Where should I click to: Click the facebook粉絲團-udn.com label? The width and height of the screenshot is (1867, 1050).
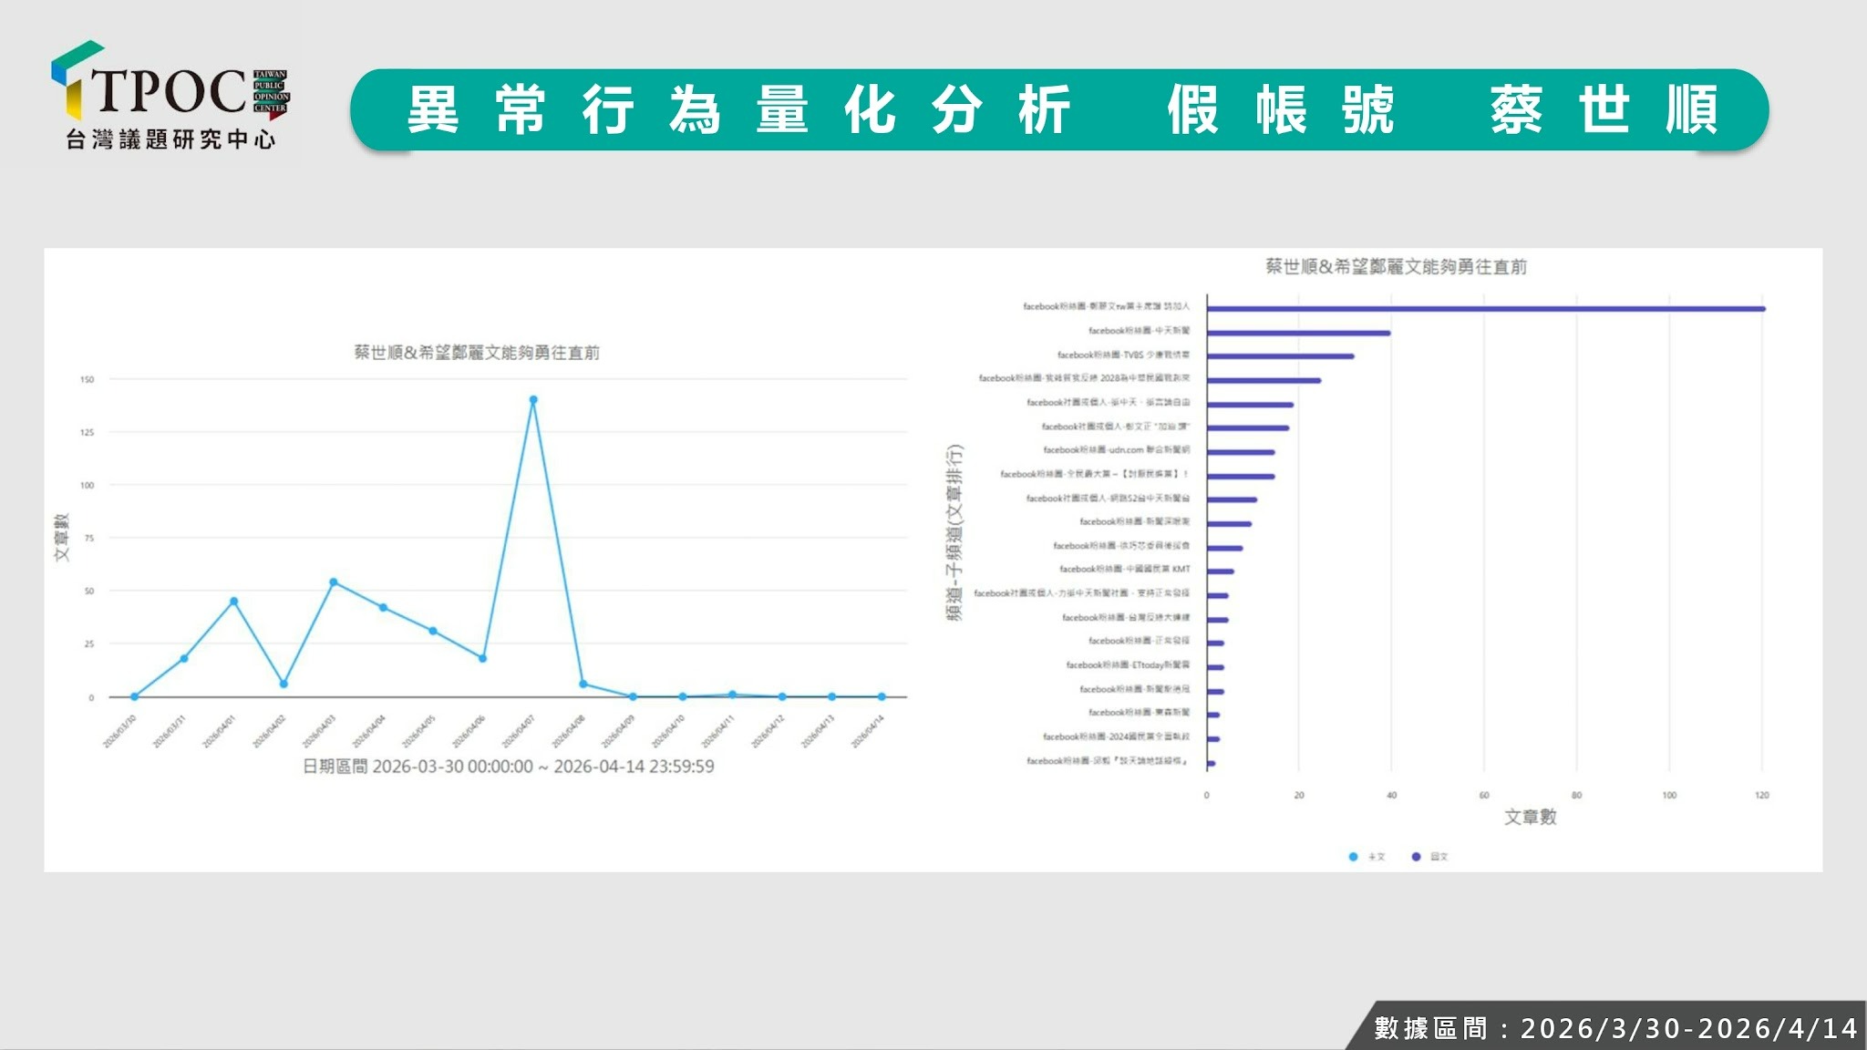point(1116,450)
